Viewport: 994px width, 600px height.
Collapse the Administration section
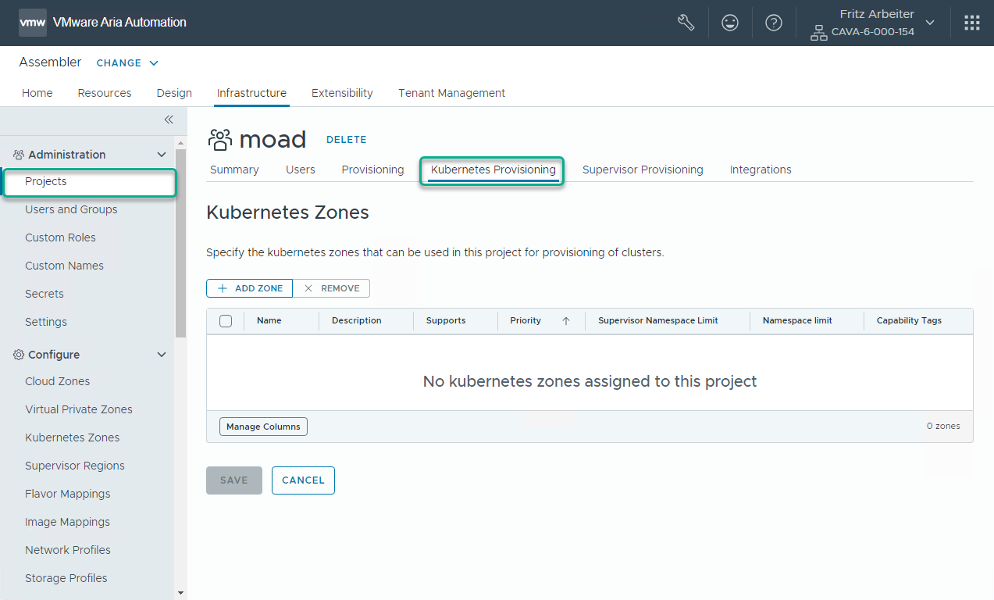pos(162,155)
